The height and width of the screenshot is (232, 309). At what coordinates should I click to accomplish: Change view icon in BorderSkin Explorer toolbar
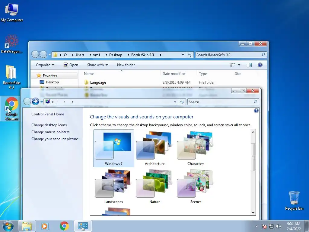tap(233, 65)
